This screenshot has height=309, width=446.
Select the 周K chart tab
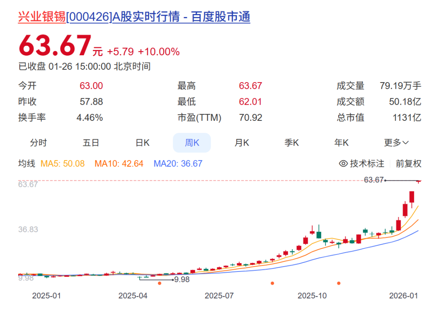pos(192,143)
